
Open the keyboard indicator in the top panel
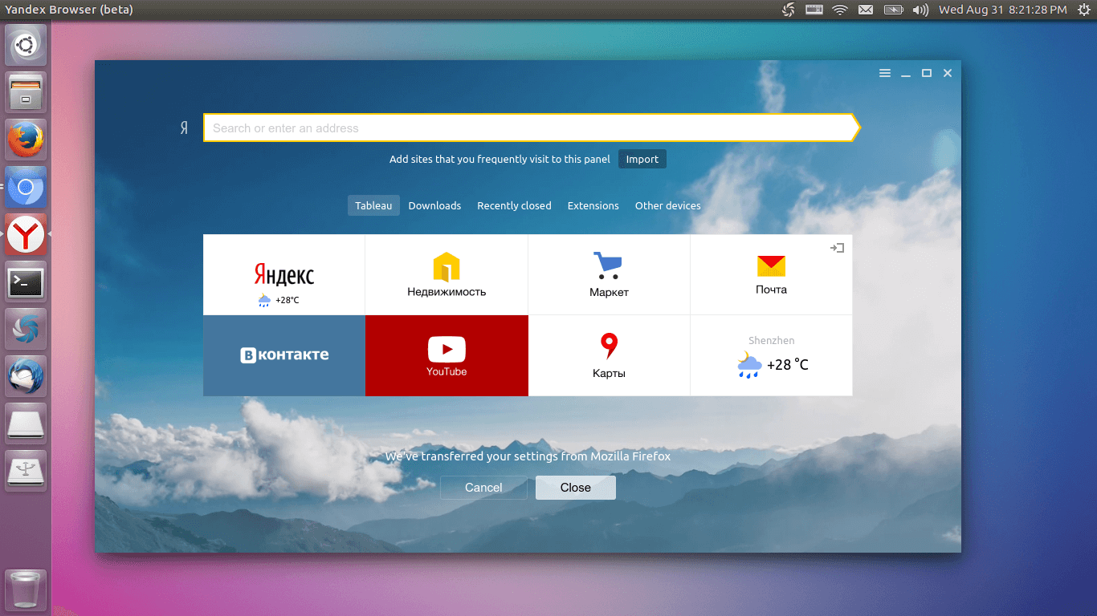point(814,10)
